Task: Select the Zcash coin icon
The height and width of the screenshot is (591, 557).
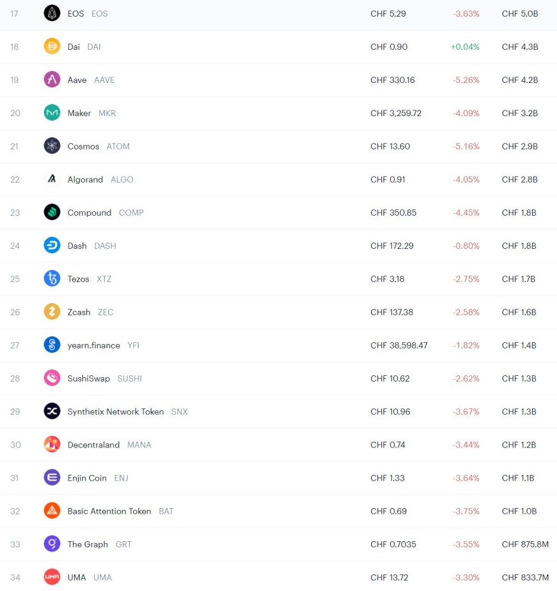Action: coord(52,311)
